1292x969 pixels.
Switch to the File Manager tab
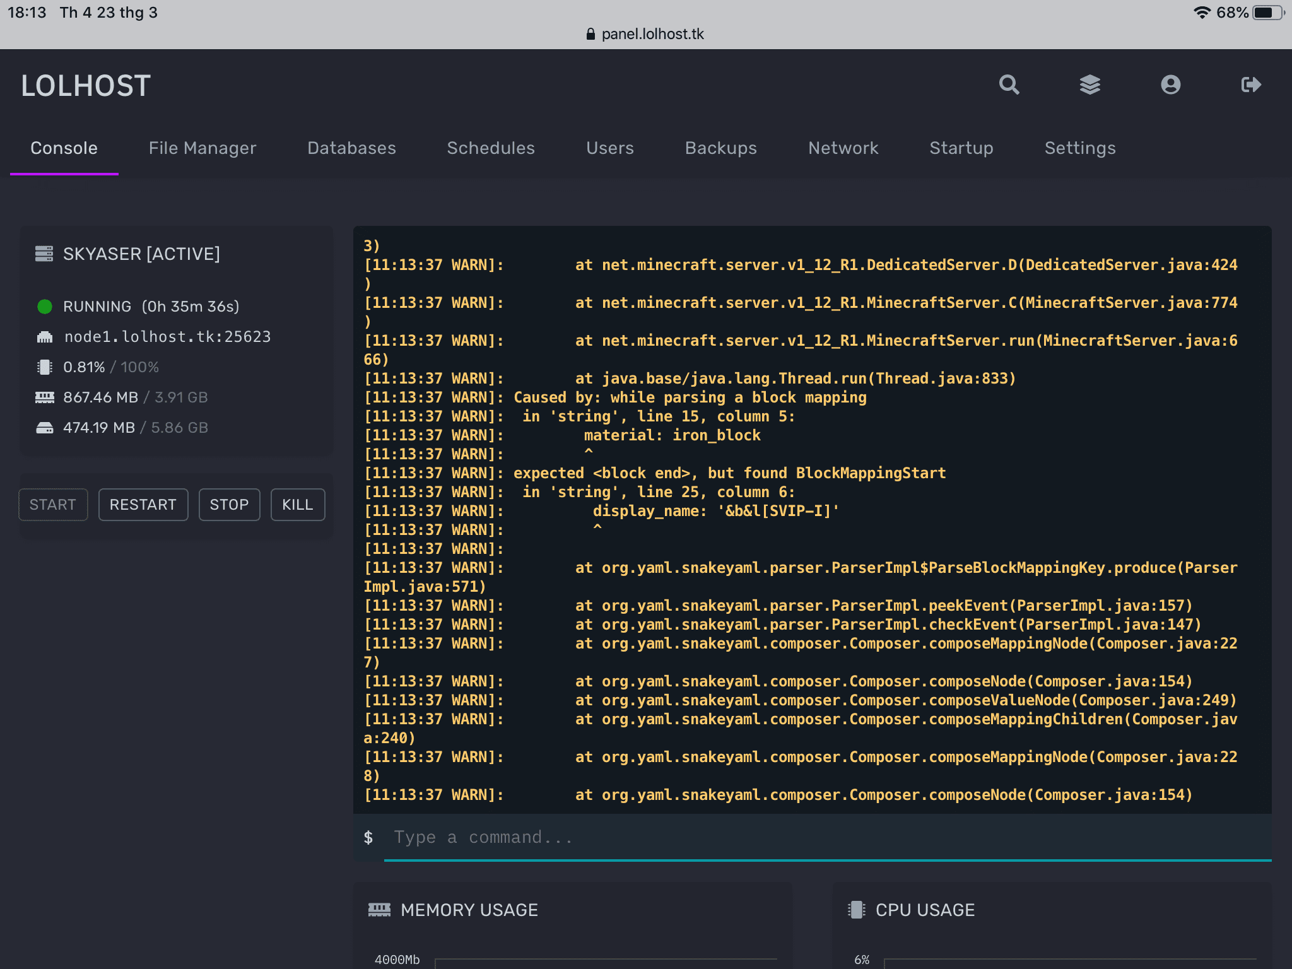coord(202,148)
